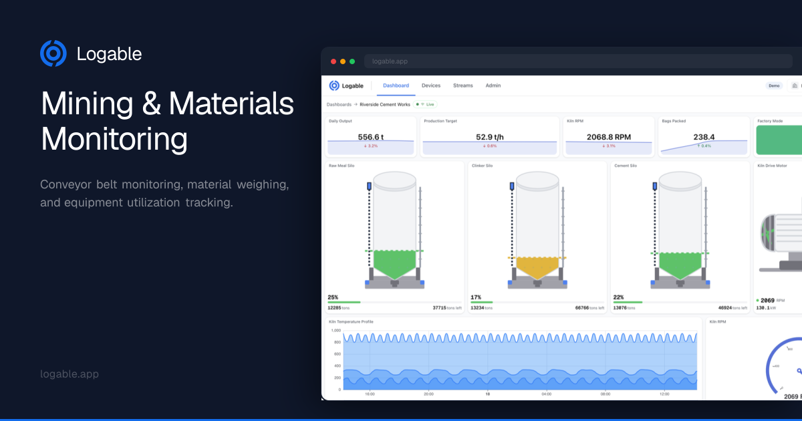This screenshot has height=421, width=802.
Task: Click the Kiln RPM 2068.8 RPM card
Action: click(609, 137)
